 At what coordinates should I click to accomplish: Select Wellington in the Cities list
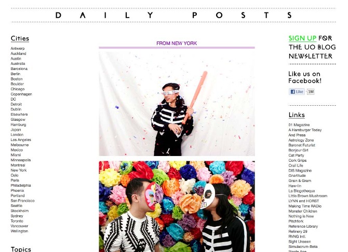[x=19, y=231]
